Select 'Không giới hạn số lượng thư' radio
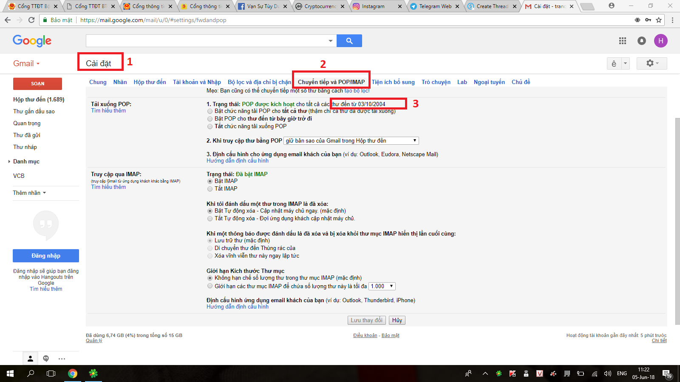Image resolution: width=680 pixels, height=382 pixels. pos(210,278)
